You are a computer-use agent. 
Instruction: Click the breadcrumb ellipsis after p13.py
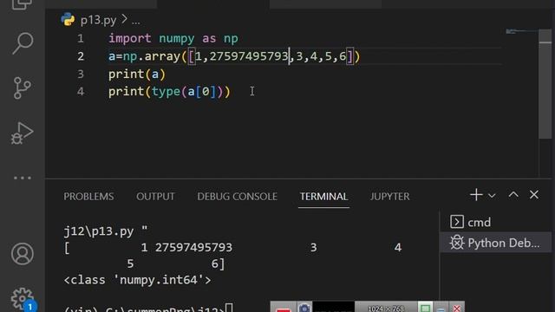pos(135,22)
